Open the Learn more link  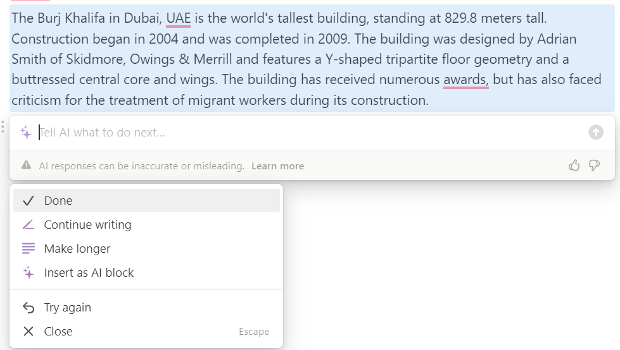tap(277, 166)
